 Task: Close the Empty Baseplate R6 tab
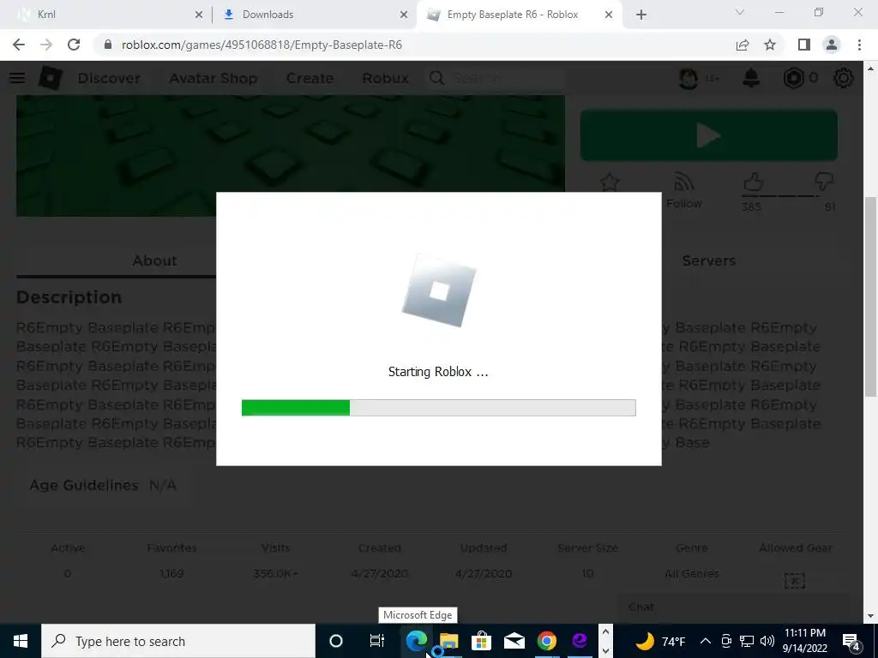tap(609, 15)
